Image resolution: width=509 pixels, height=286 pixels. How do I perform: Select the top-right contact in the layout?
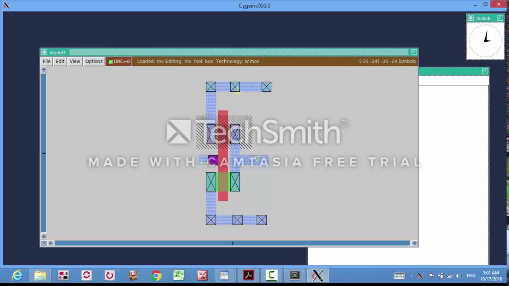[266, 87]
